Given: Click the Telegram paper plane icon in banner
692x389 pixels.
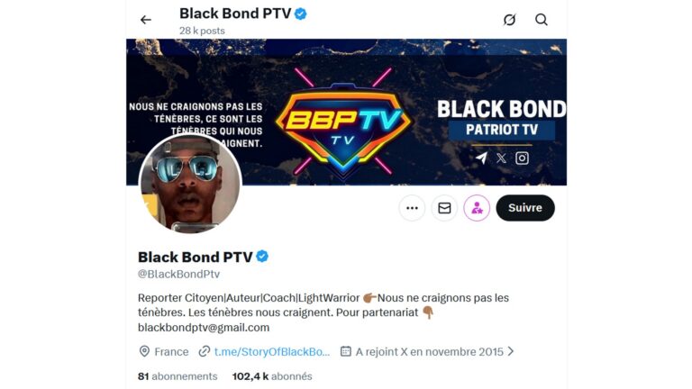Looking at the screenshot, I should coord(481,158).
